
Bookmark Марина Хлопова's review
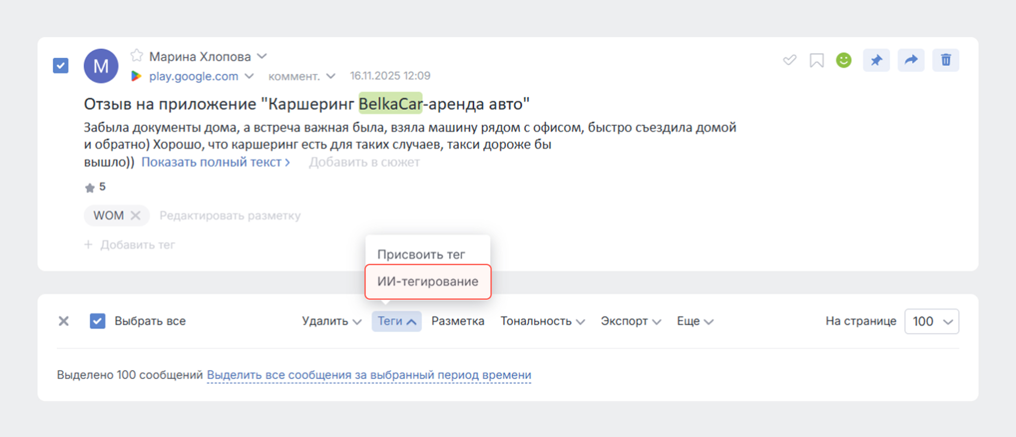[816, 60]
